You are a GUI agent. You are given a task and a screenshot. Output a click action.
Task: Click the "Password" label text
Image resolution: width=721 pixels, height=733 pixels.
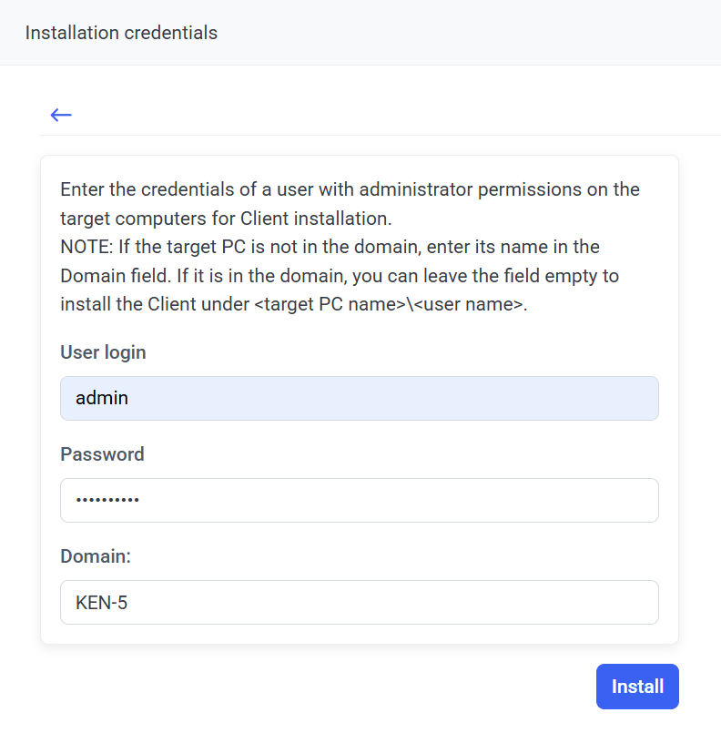102,454
